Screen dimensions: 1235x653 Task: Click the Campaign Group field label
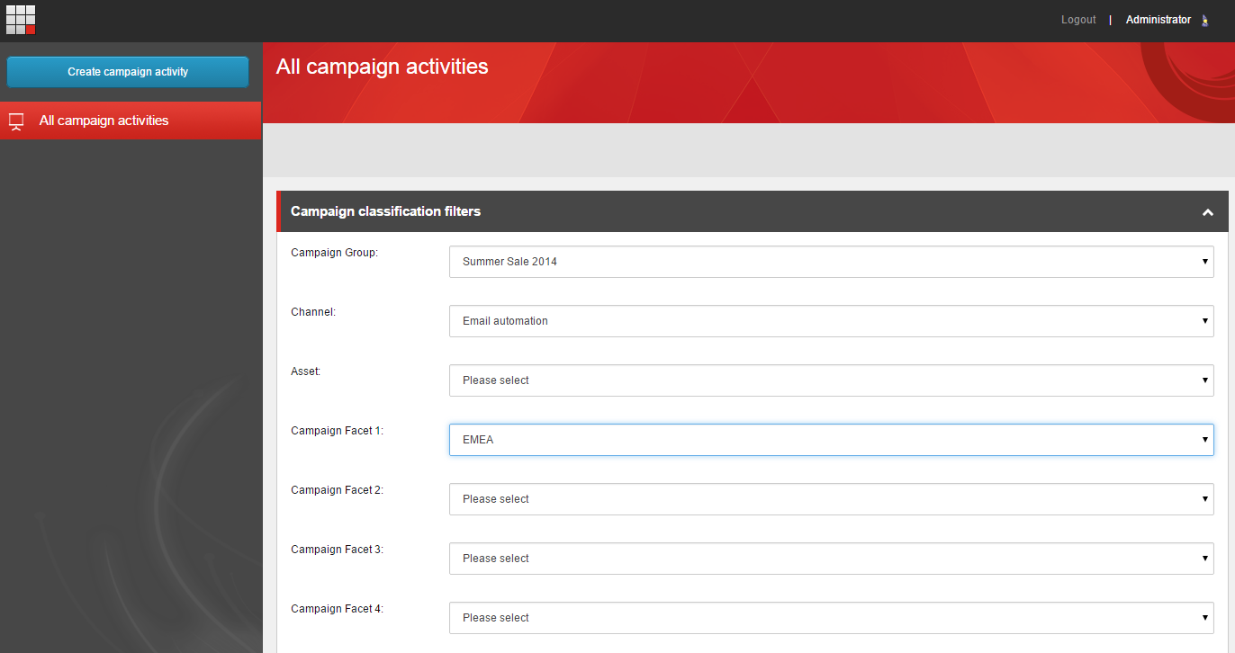click(334, 253)
